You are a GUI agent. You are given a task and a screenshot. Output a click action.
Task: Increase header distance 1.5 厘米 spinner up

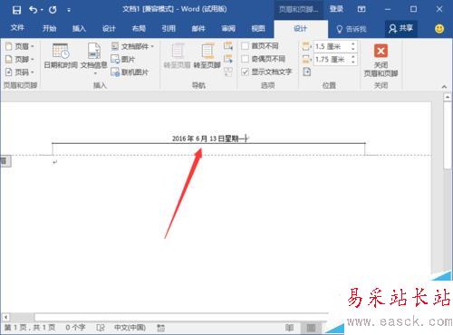tap(352, 44)
